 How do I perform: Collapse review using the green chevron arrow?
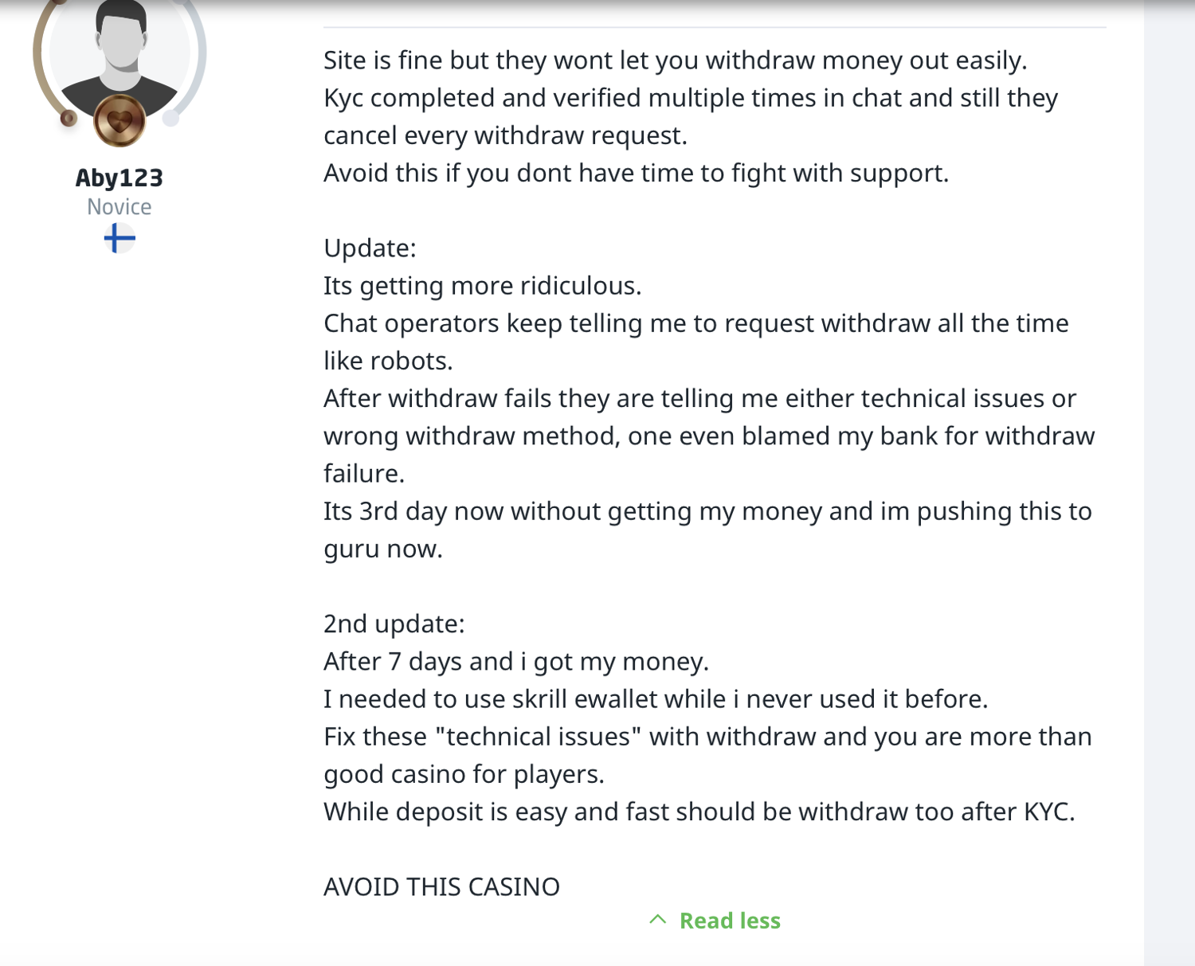[657, 920]
